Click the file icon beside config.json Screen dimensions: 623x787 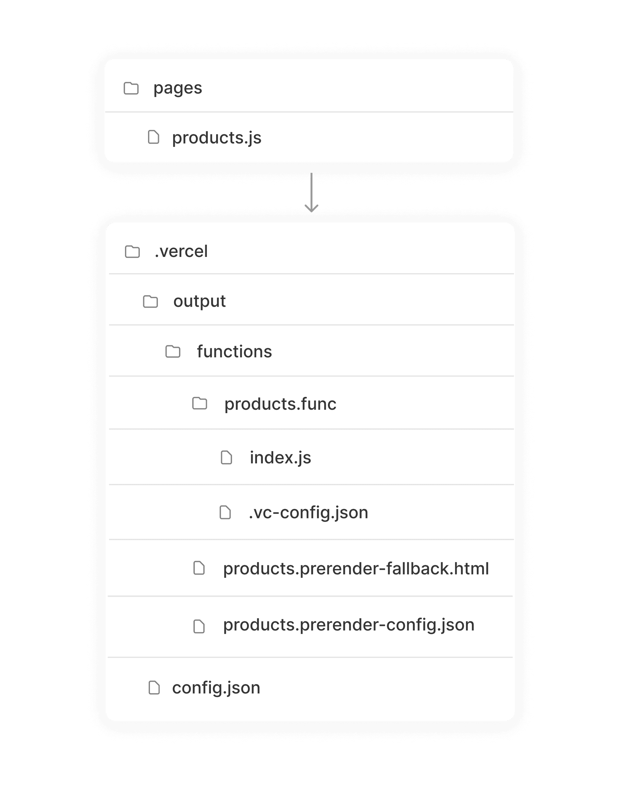click(154, 688)
